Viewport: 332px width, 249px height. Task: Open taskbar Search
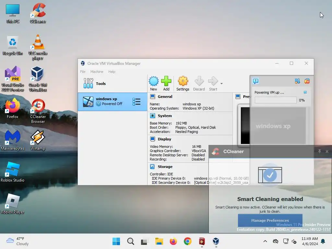(x=130, y=241)
